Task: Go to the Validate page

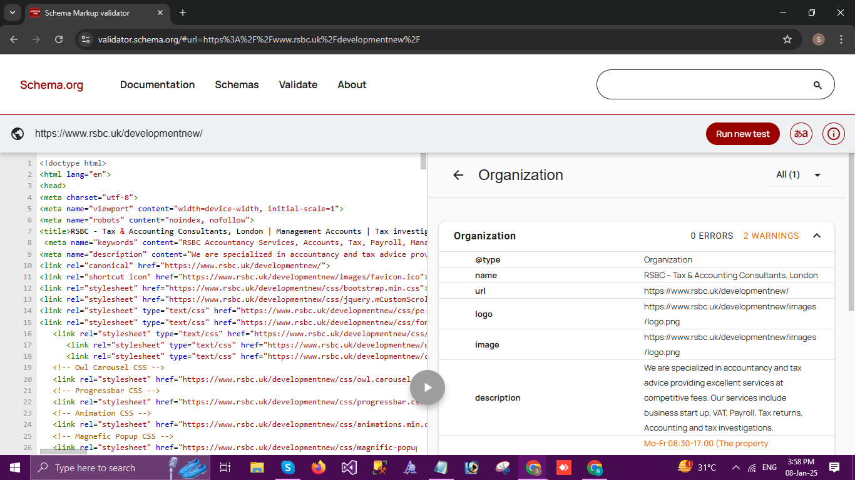Action: pos(298,84)
